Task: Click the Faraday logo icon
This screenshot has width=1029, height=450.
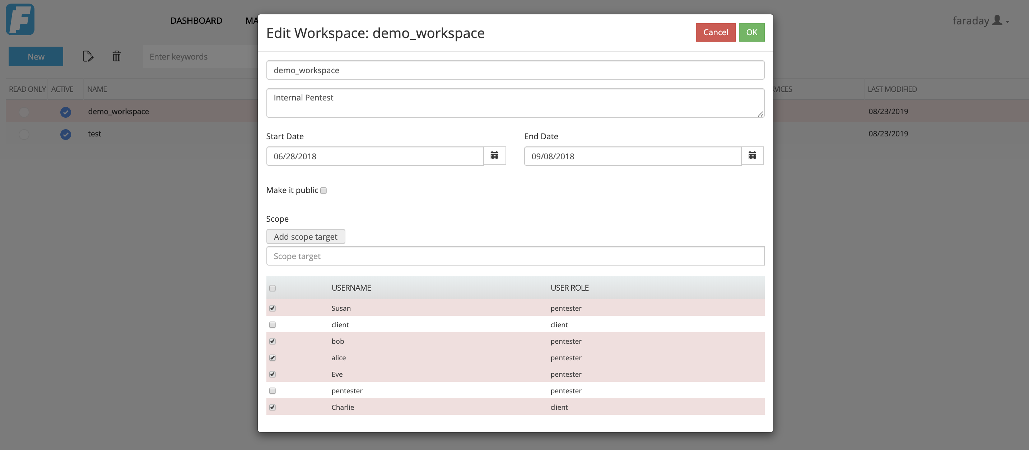Action: click(x=20, y=20)
